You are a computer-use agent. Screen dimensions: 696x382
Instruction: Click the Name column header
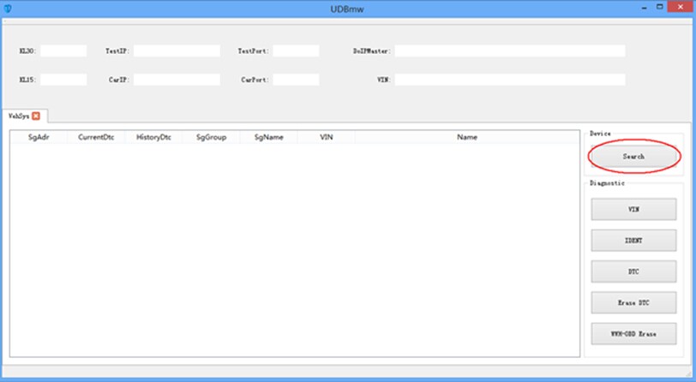tap(467, 137)
